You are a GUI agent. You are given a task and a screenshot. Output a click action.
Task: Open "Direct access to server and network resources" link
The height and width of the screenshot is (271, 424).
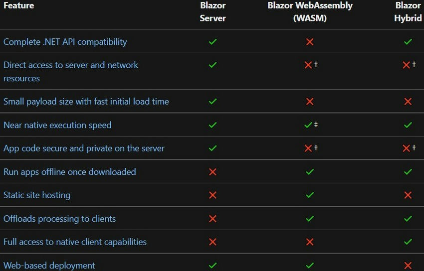coord(71,65)
